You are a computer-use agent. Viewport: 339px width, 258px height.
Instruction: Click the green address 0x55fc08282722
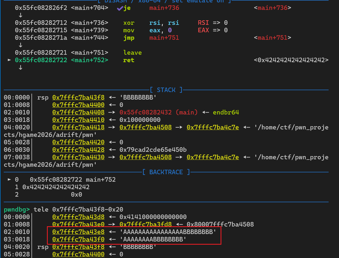point(41,60)
